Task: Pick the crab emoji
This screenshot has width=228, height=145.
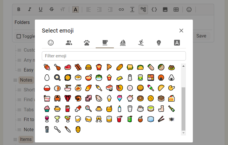Action: tap(57, 99)
